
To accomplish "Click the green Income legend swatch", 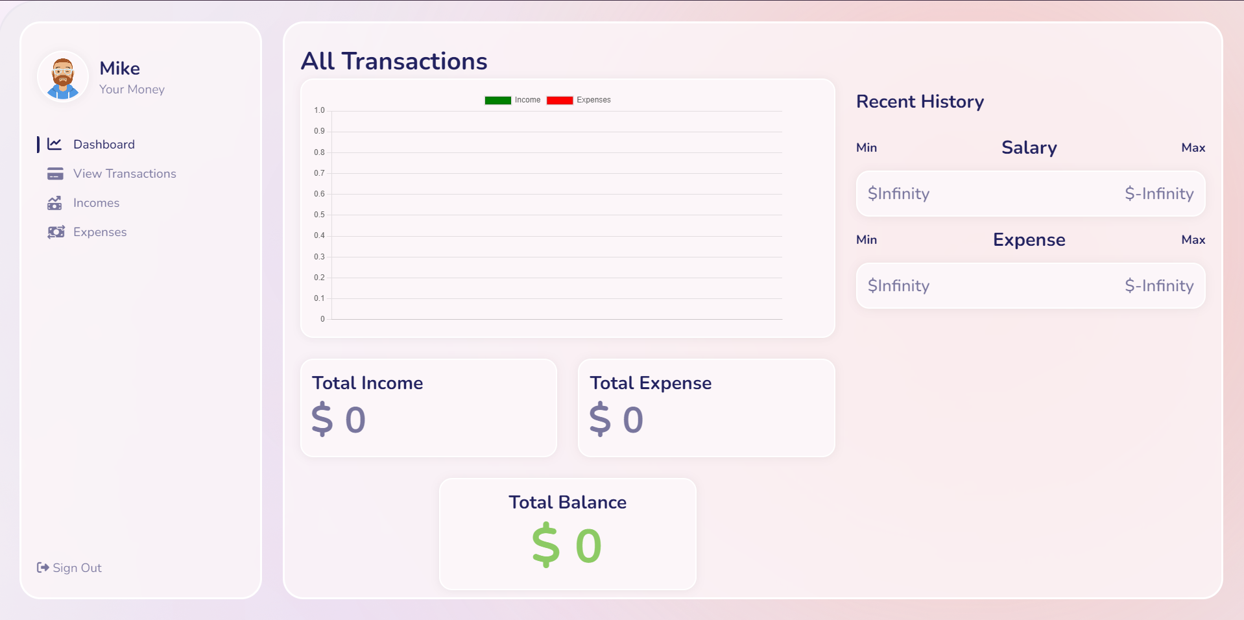I will tap(497, 101).
